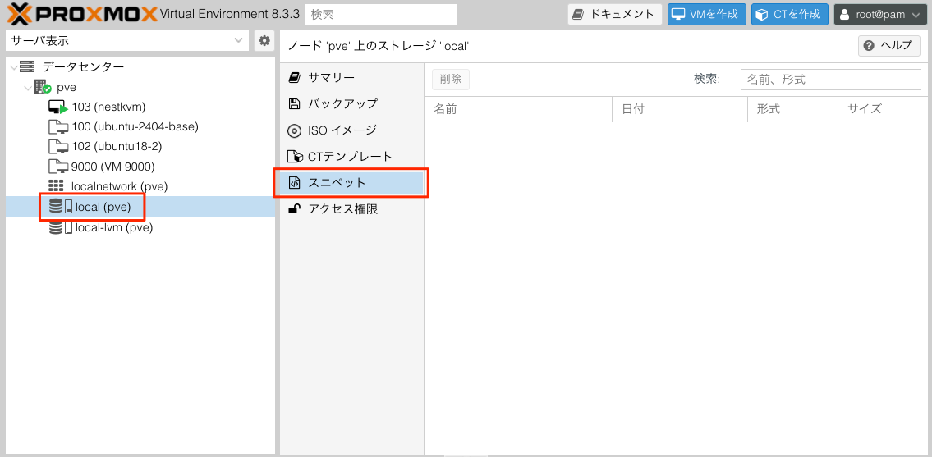Viewport: 932px width, 457px height.
Task: Click VM icon for 102 (ubuntu18-2)
Action: (57, 146)
